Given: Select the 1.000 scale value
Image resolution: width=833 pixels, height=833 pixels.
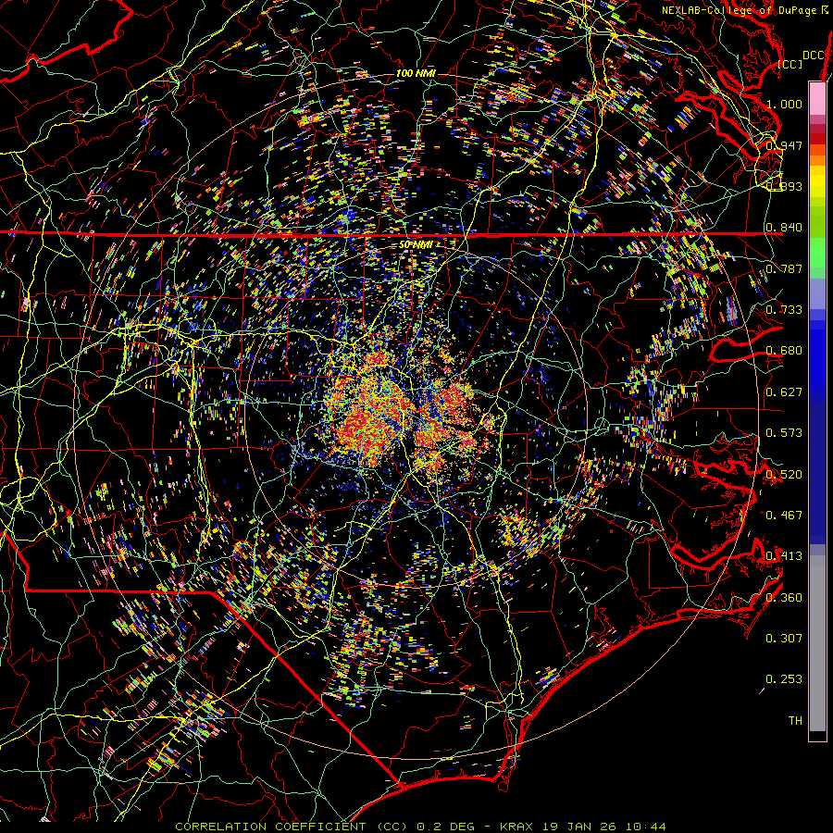Looking at the screenshot, I should (x=784, y=104).
